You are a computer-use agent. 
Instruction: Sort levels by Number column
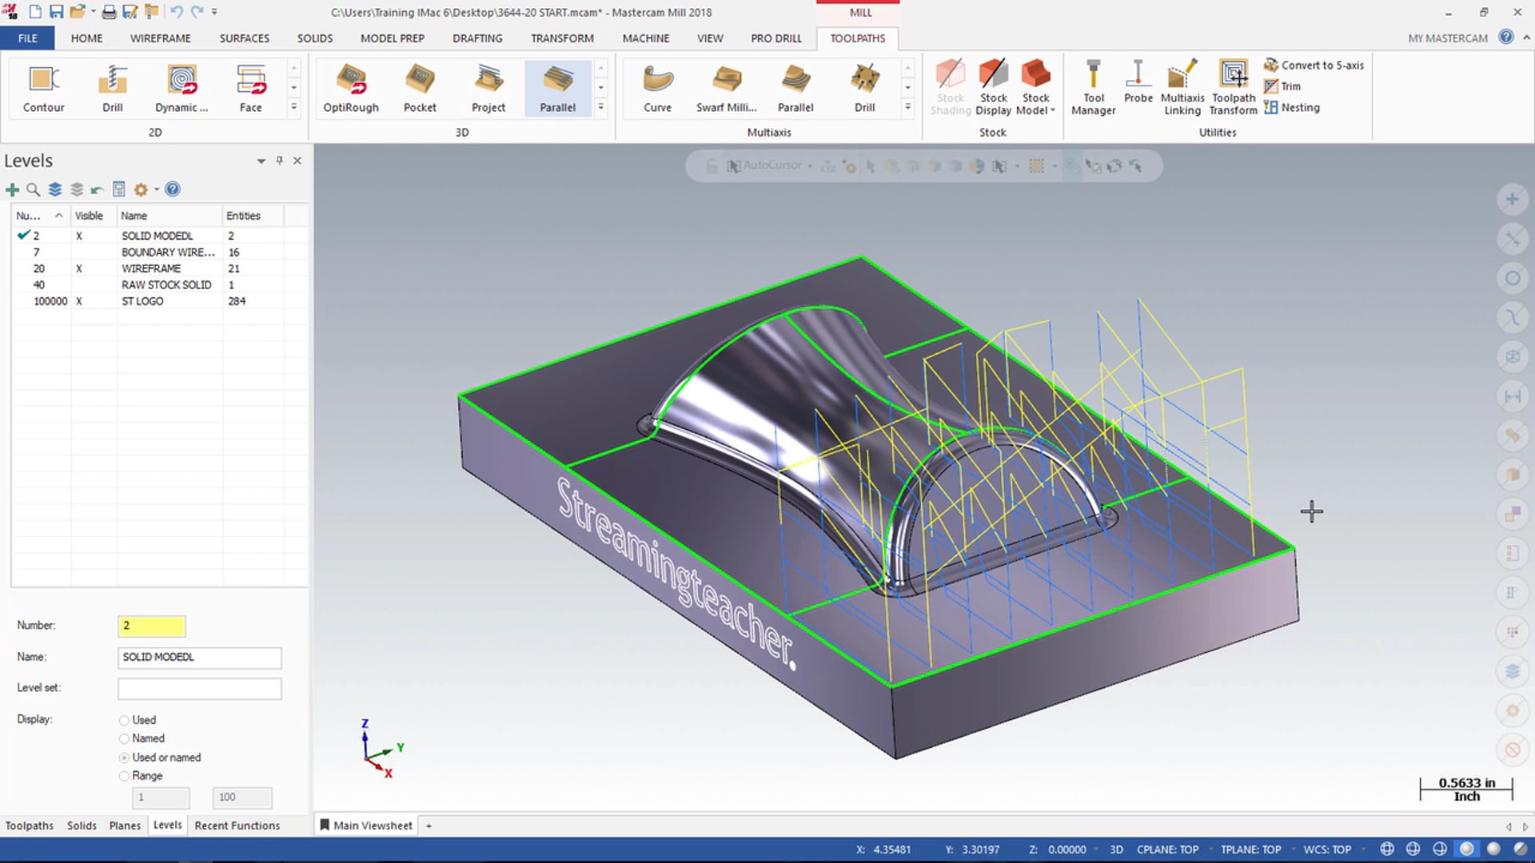(x=39, y=216)
